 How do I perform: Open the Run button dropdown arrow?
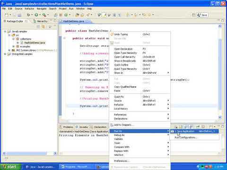coord(40,15)
